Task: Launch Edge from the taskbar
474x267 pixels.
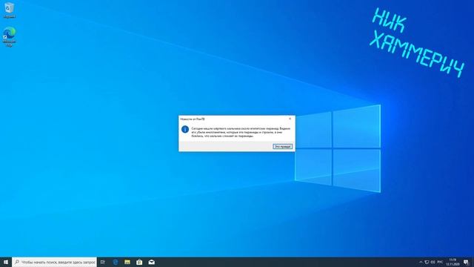Action: pos(116,262)
